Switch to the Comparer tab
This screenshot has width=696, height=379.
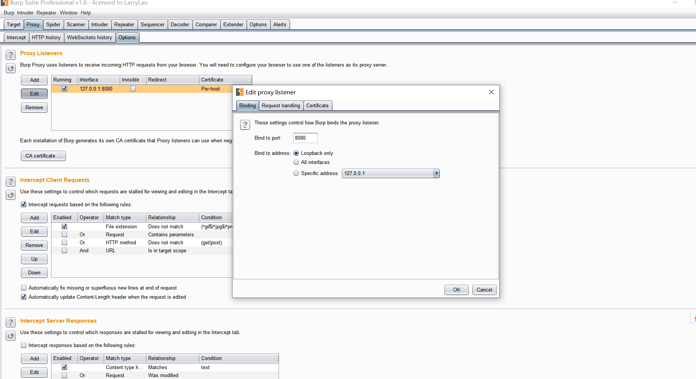(206, 24)
